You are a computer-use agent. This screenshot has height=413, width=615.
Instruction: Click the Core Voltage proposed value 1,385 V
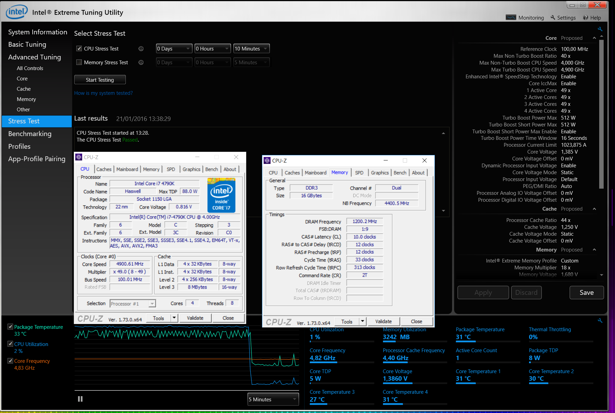(570, 152)
